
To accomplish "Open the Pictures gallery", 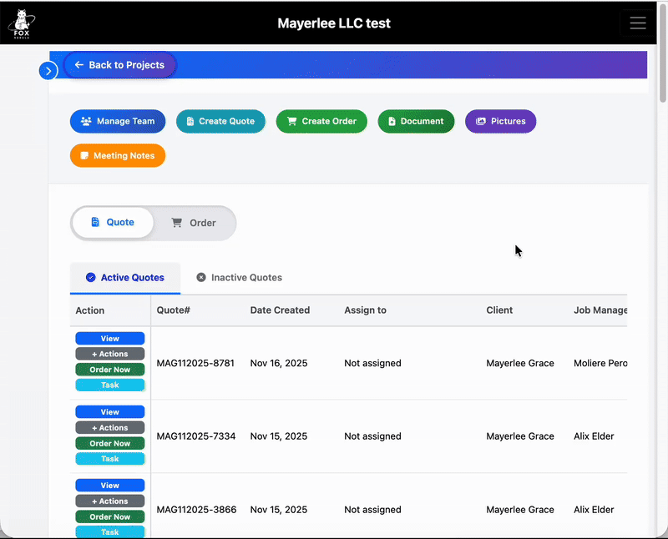I will (x=500, y=121).
